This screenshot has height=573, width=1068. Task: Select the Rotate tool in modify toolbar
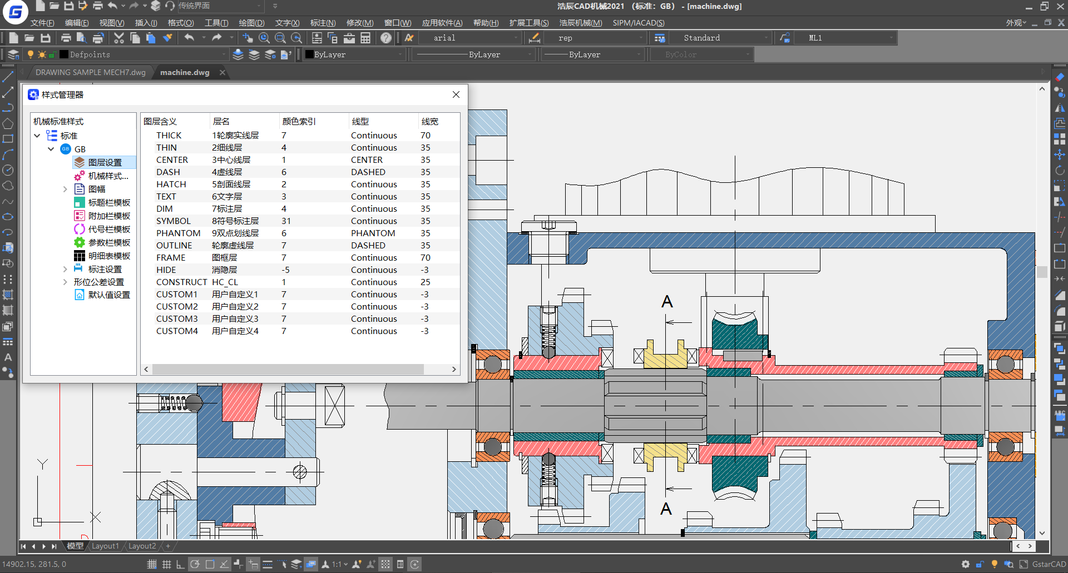pyautogui.click(x=1060, y=170)
